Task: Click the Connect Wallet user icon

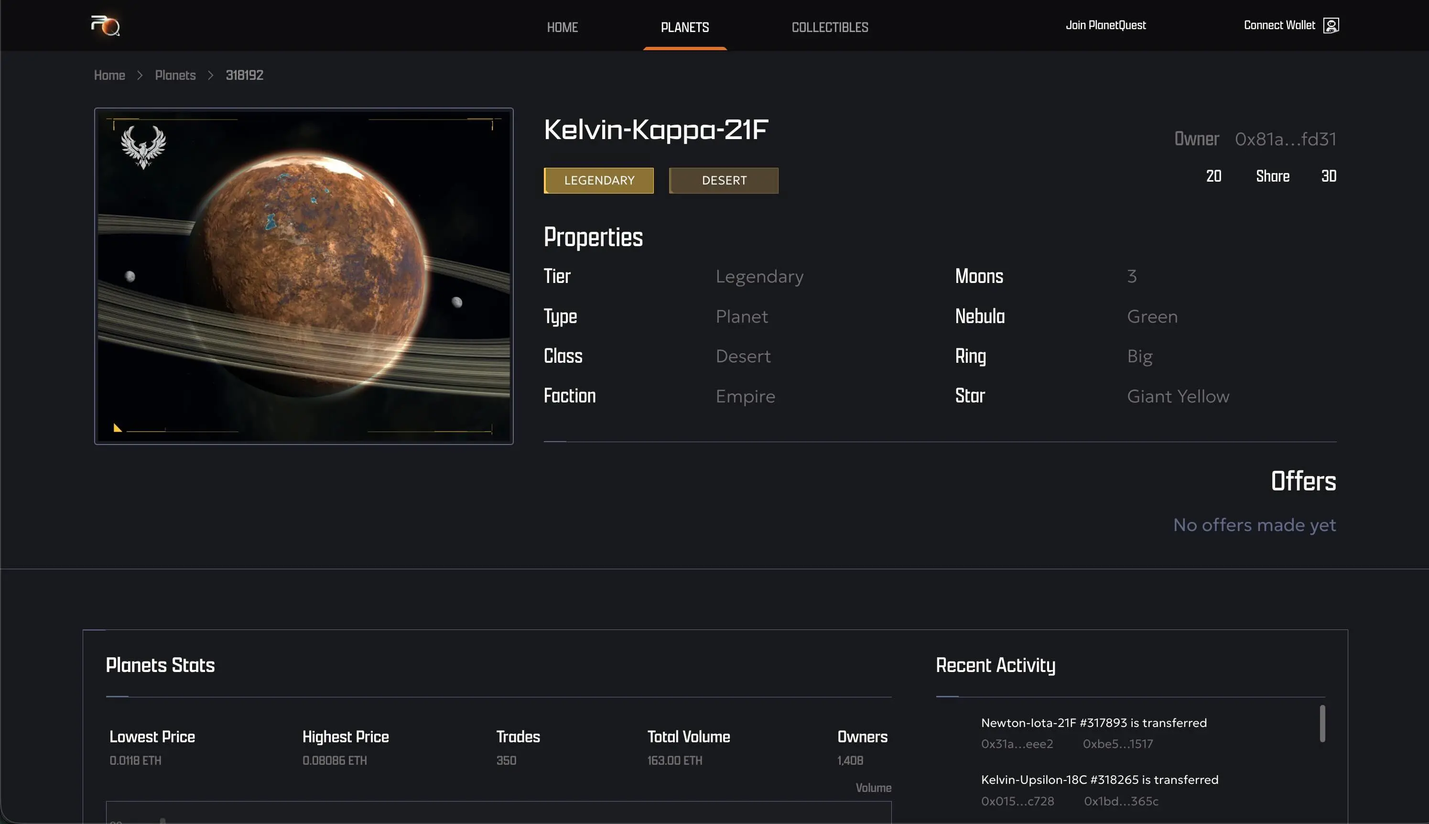Action: coord(1331,25)
